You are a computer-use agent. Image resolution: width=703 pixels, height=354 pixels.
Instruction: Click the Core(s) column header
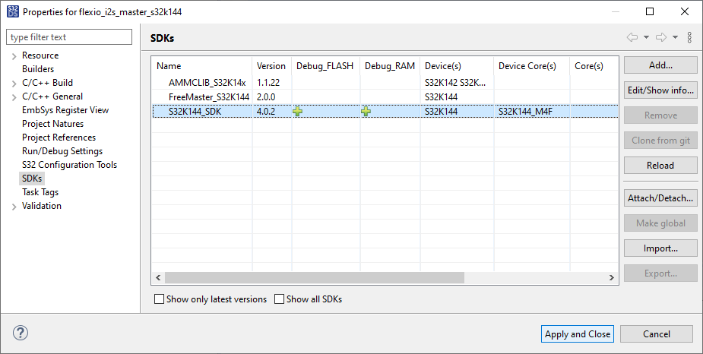[x=594, y=66]
